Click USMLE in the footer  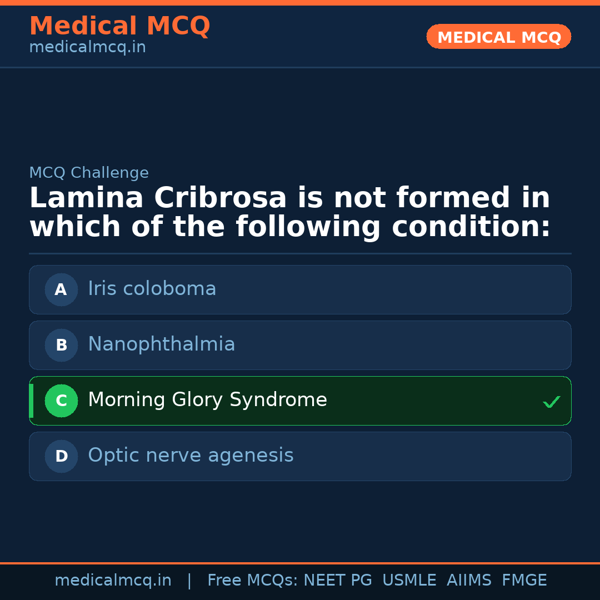[409, 581]
